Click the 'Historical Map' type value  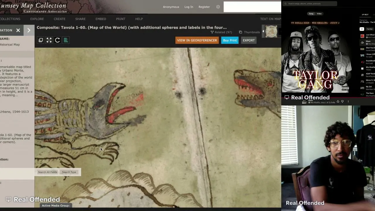click(10, 45)
